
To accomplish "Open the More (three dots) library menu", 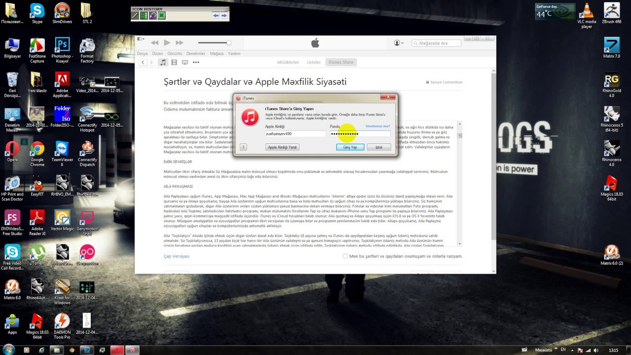I will pos(196,62).
